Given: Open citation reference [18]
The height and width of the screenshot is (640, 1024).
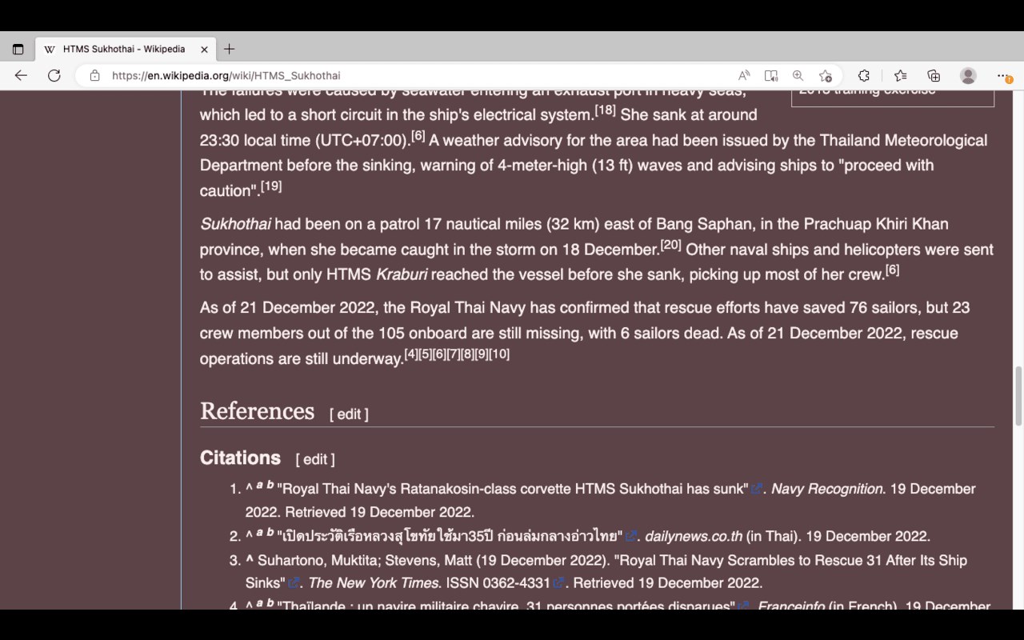Looking at the screenshot, I should tap(605, 110).
